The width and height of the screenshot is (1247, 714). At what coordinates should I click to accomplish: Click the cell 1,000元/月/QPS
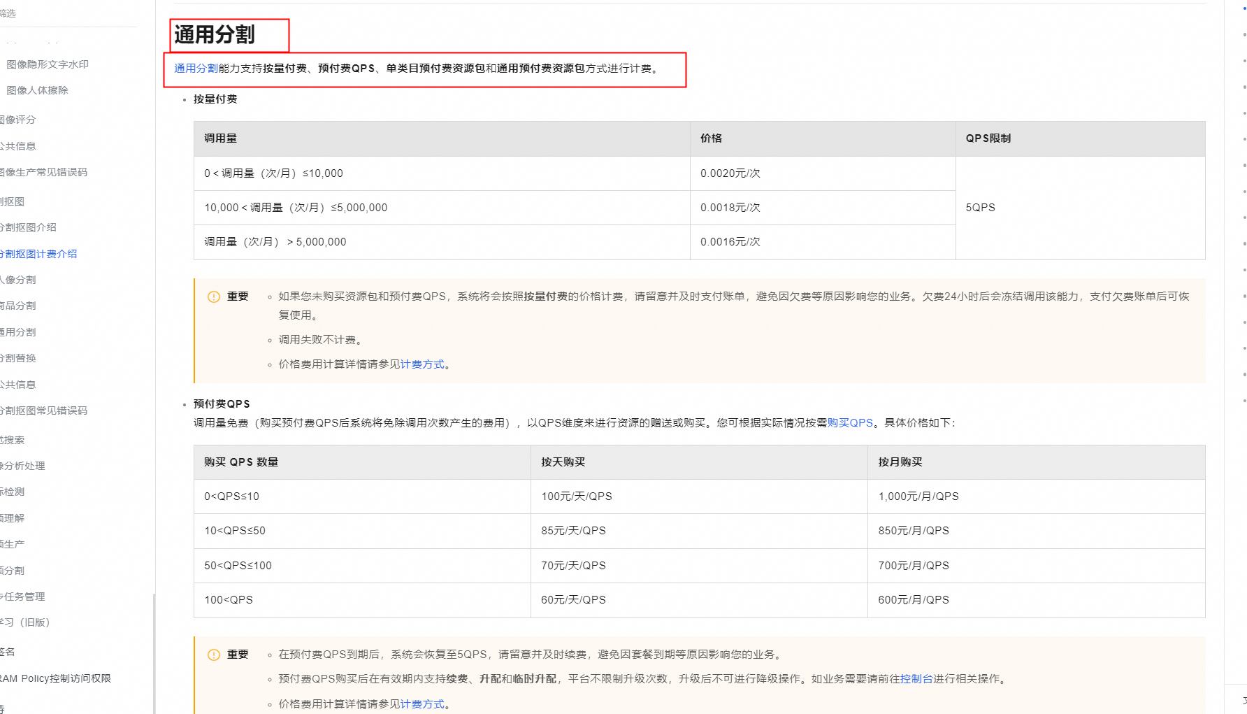coord(1037,497)
